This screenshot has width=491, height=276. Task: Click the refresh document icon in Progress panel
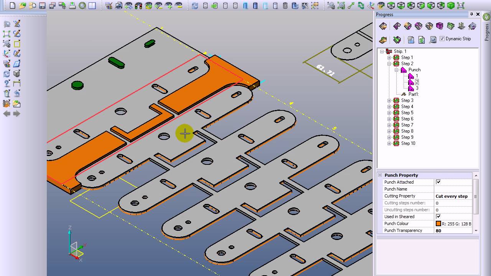[x=422, y=39]
